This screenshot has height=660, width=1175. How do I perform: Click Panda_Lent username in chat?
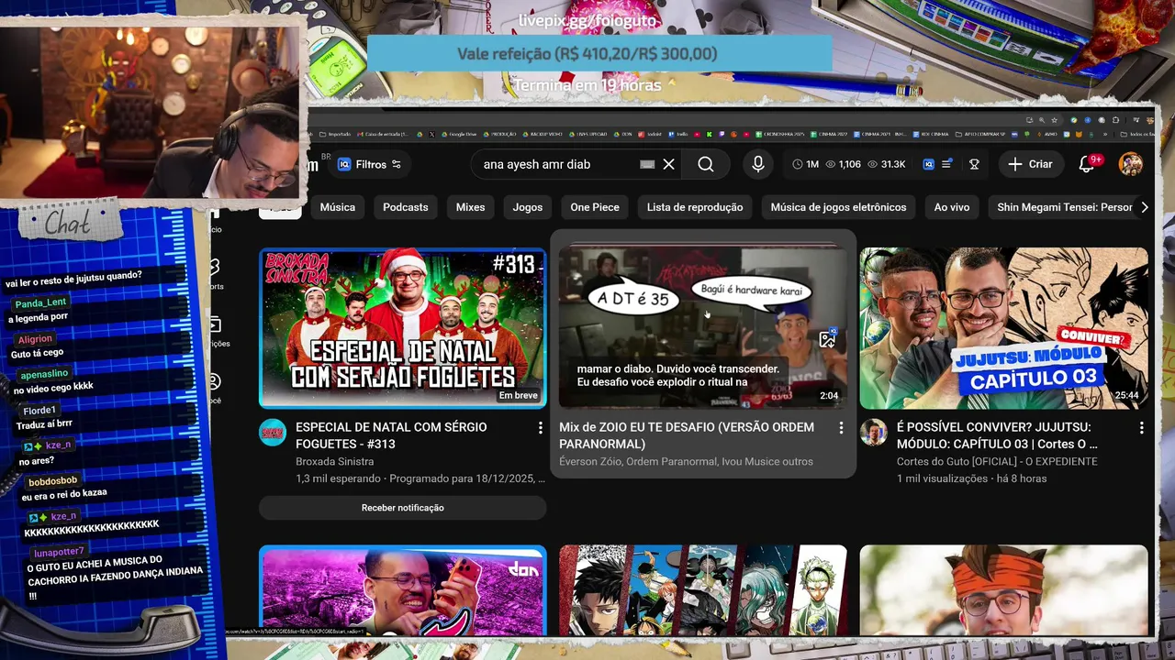pyautogui.click(x=40, y=303)
